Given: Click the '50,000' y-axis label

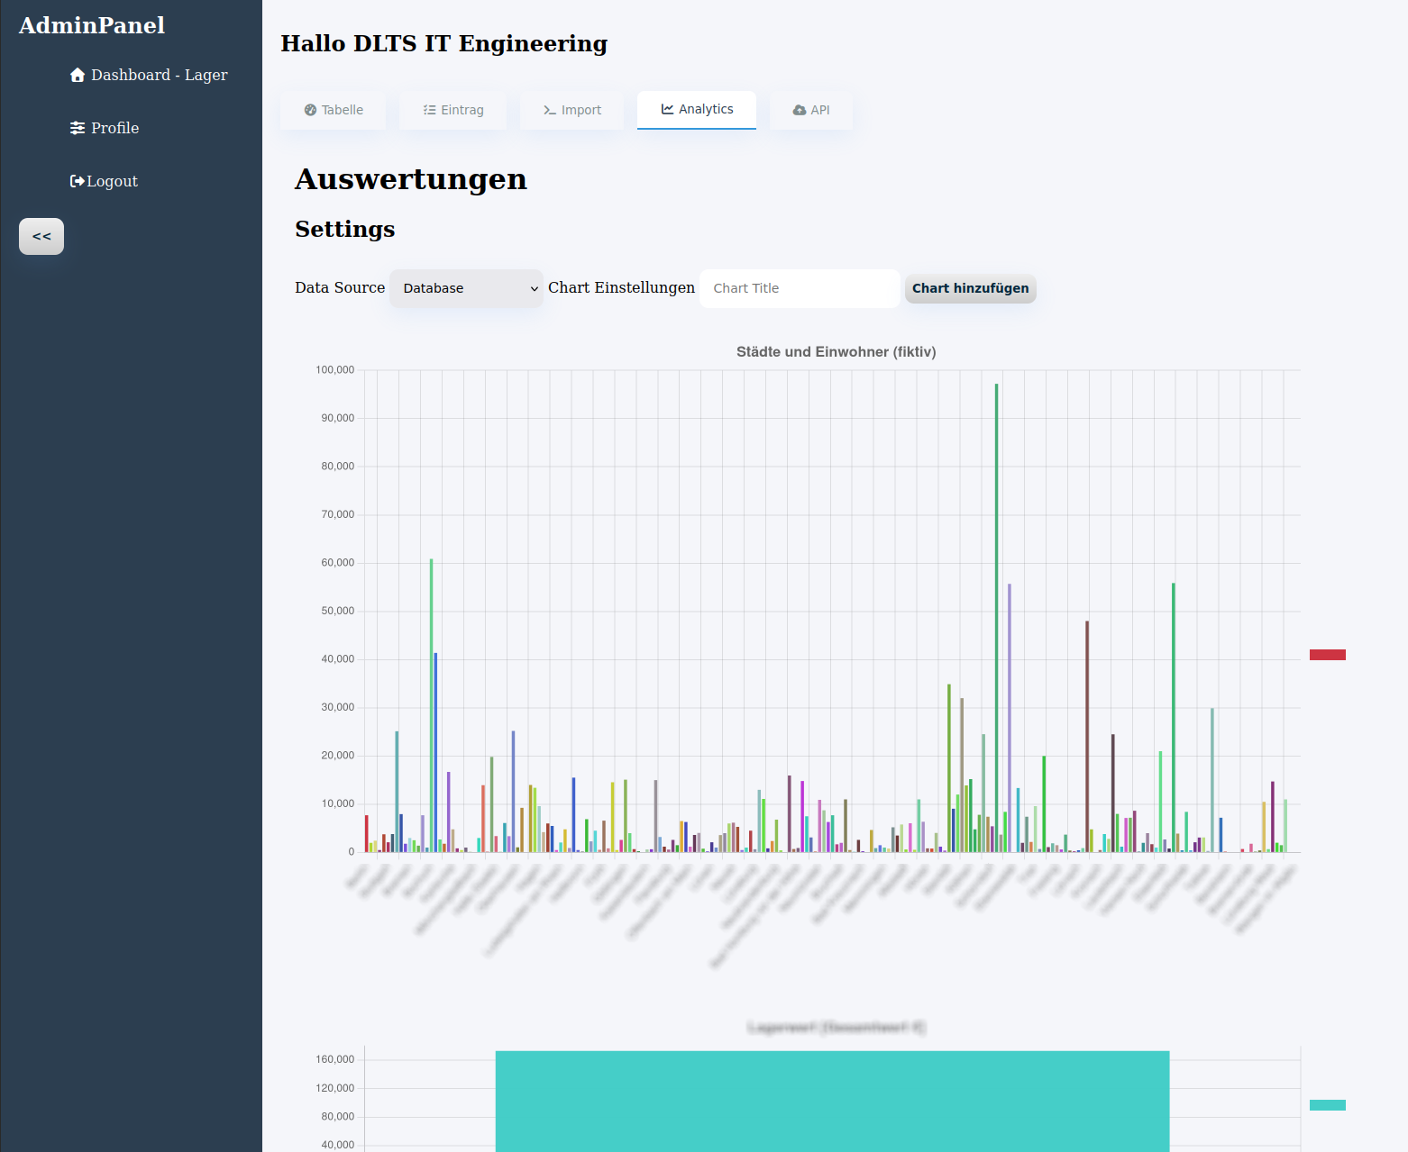Looking at the screenshot, I should point(338,611).
